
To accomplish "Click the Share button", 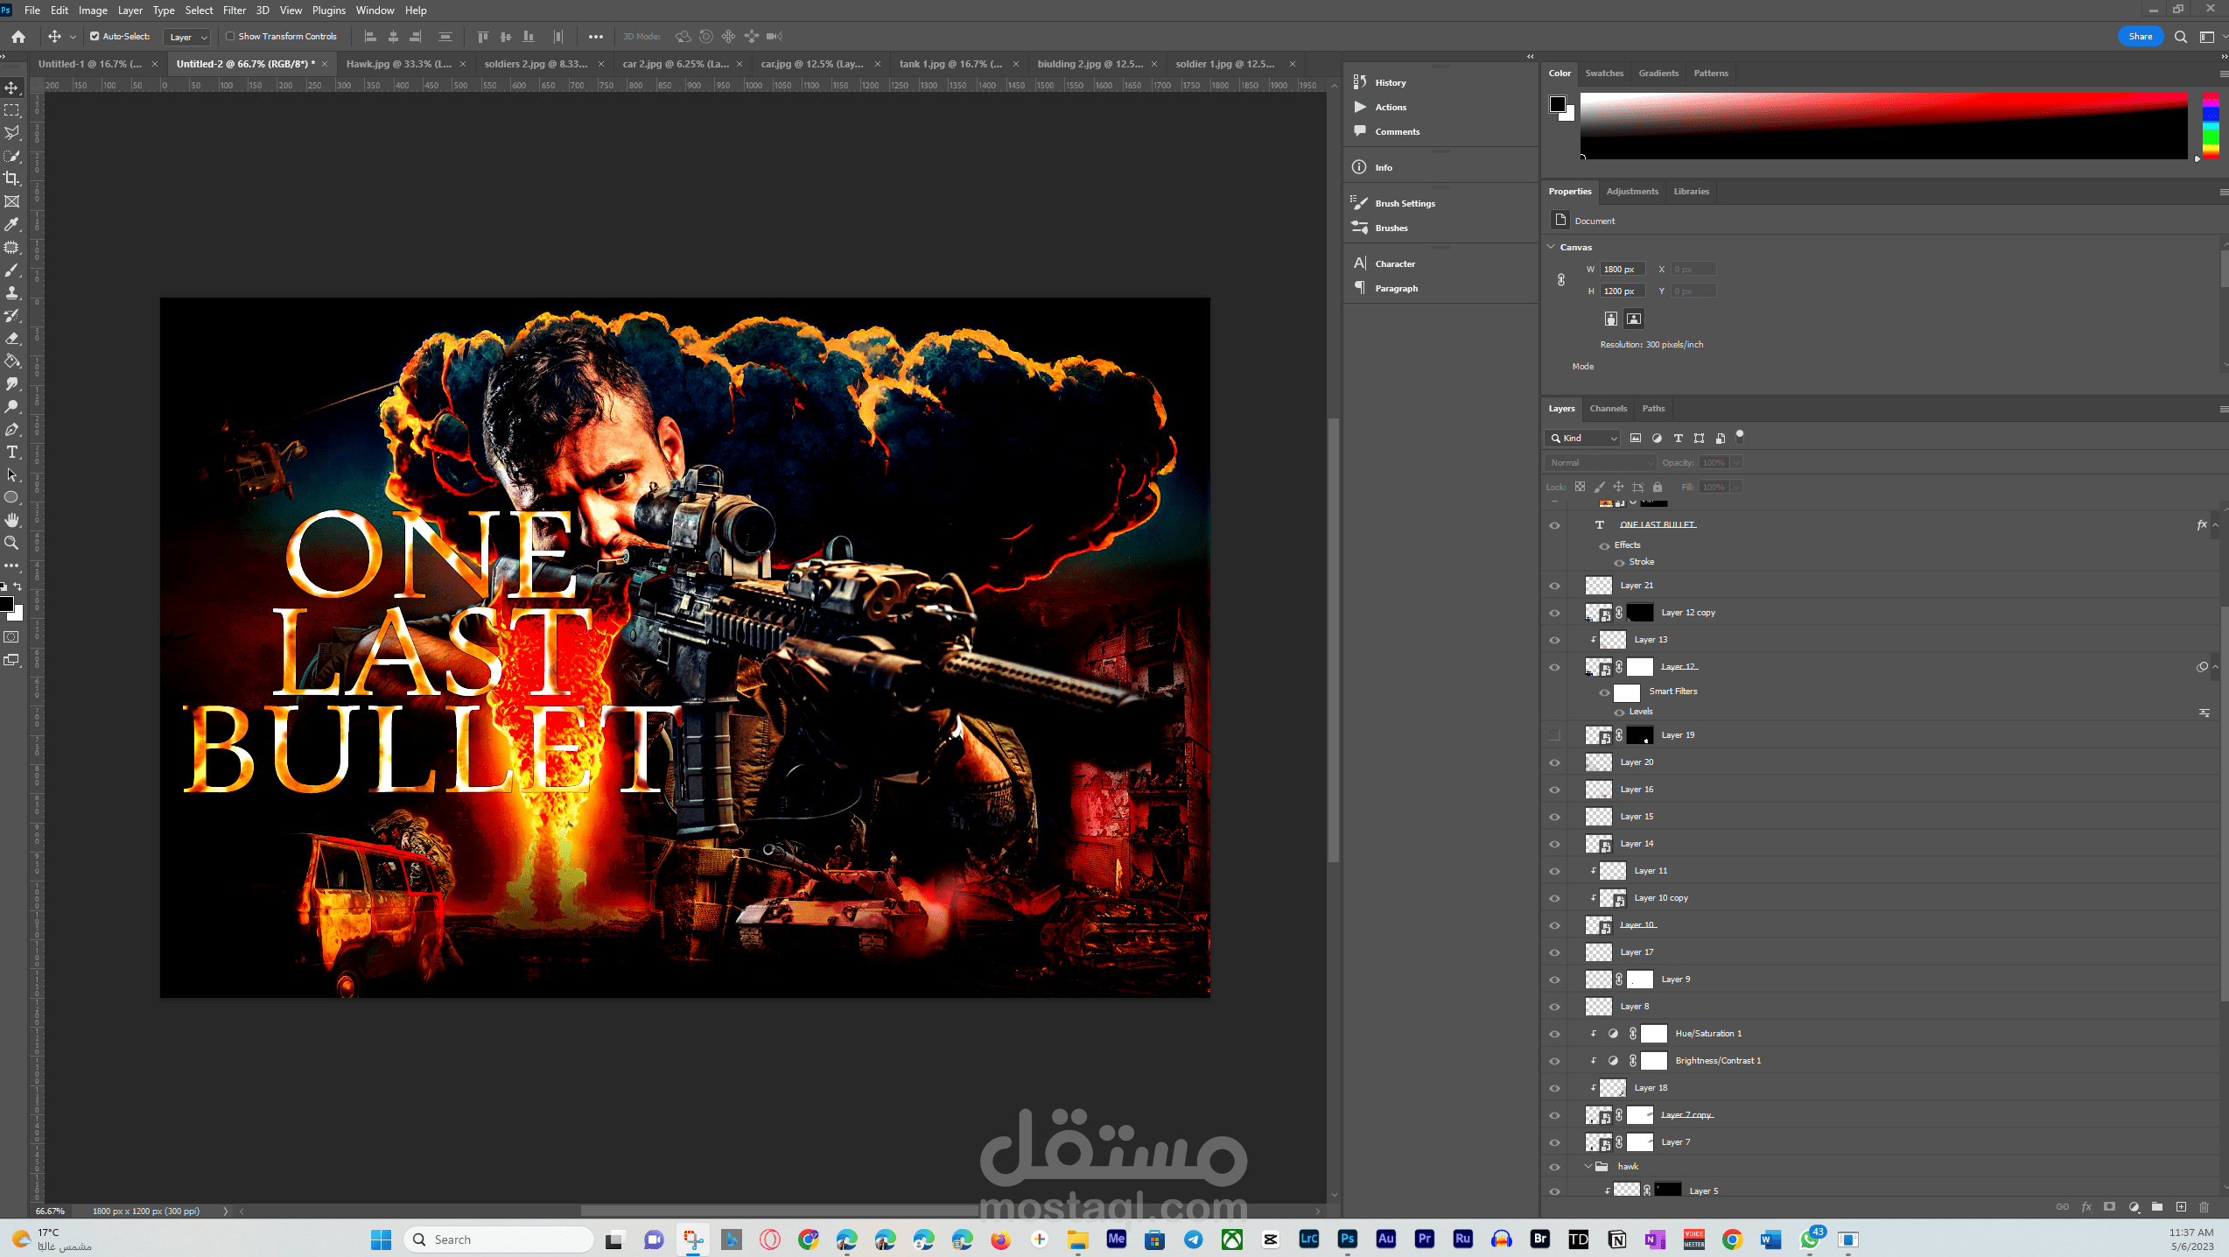I will pos(2140,37).
